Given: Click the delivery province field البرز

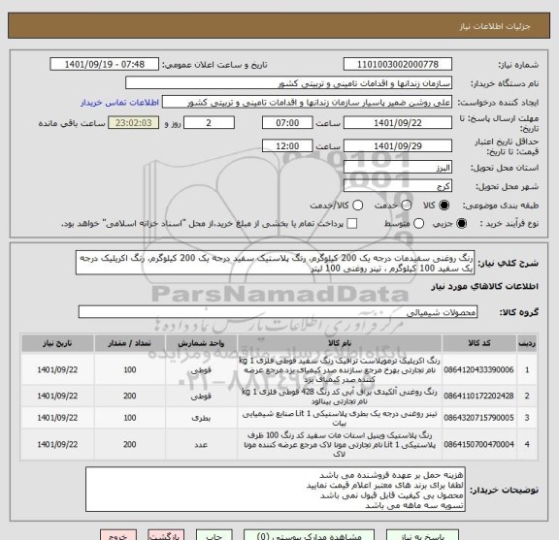Looking at the screenshot, I should click(398, 168).
